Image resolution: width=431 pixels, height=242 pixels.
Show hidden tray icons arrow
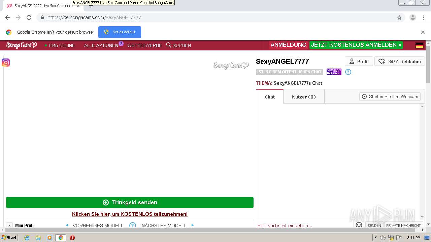(375, 238)
